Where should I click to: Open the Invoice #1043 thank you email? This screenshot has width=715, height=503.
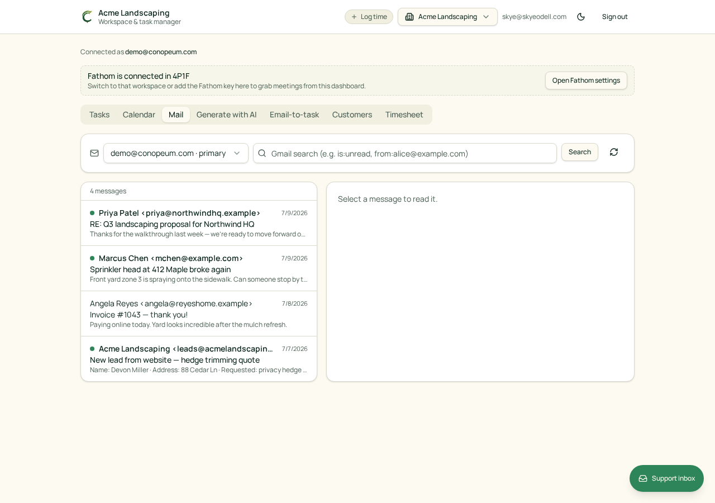[x=199, y=314]
